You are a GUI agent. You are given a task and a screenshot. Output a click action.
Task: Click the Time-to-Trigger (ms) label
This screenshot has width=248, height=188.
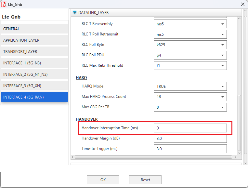tap(99, 149)
